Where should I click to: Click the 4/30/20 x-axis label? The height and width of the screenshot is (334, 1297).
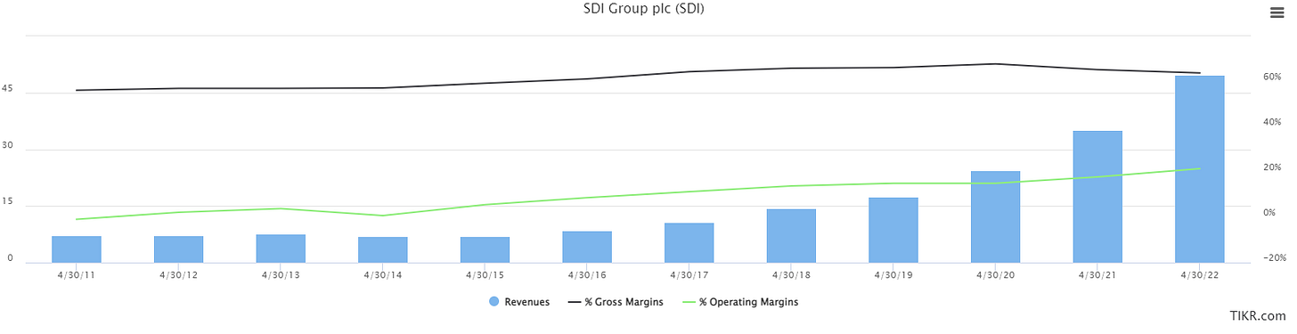tap(996, 275)
